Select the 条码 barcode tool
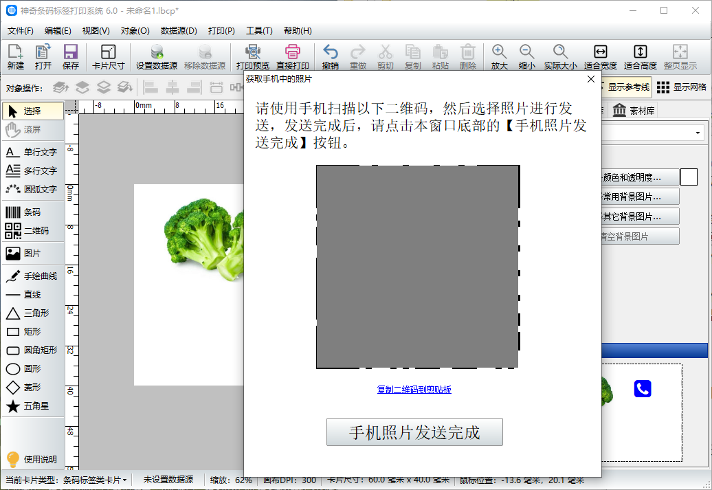This screenshot has height=490, width=712. coord(33,212)
